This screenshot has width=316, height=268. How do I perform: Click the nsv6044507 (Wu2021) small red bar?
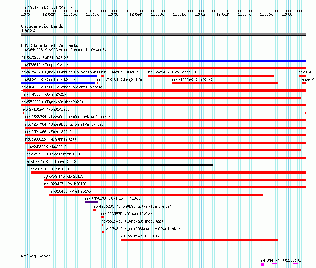pyautogui.click(x=103, y=76)
